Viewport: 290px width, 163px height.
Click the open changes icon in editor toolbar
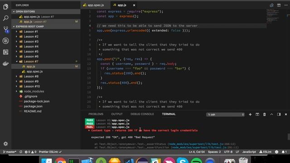271,5
